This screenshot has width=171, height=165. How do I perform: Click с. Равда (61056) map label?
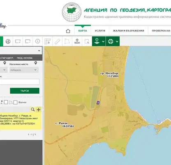tap(65, 125)
